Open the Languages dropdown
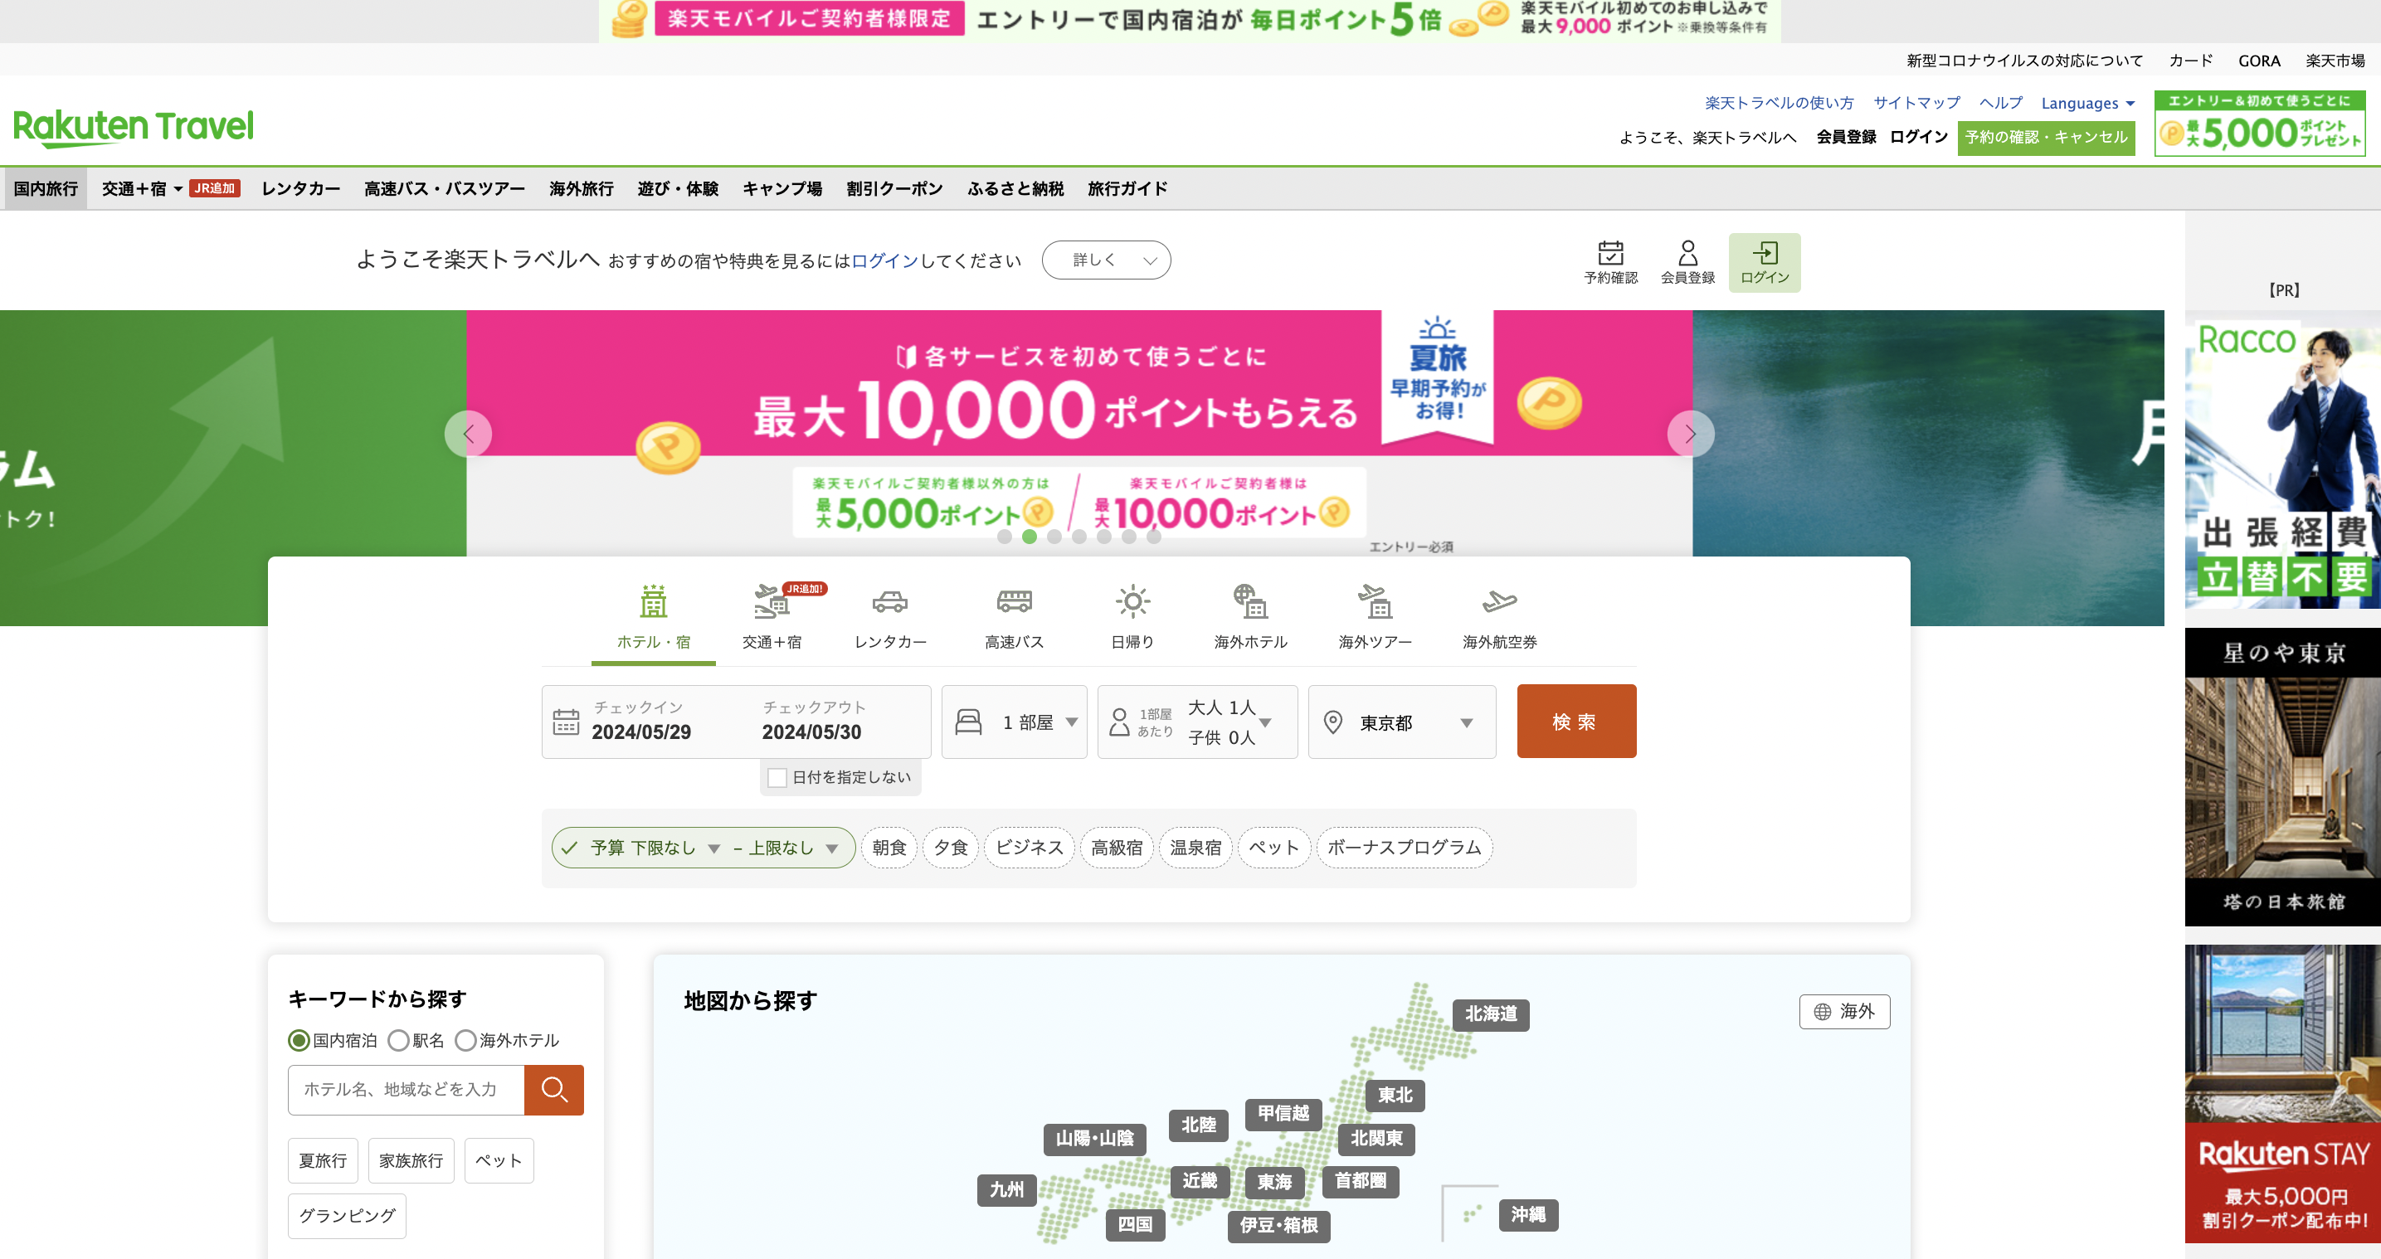The image size is (2381, 1259). click(2088, 104)
